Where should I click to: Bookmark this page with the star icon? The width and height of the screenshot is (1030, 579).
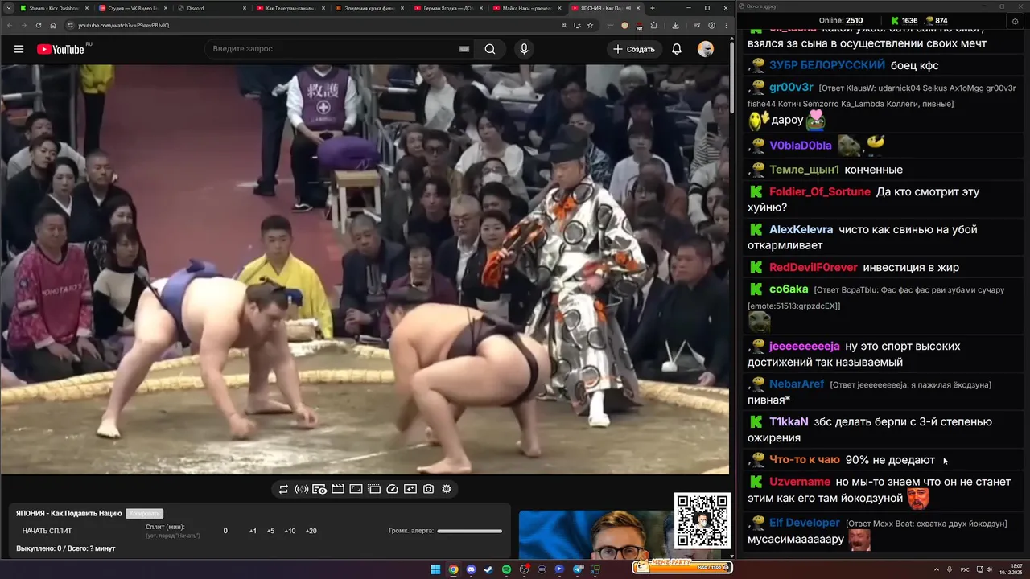(x=590, y=25)
